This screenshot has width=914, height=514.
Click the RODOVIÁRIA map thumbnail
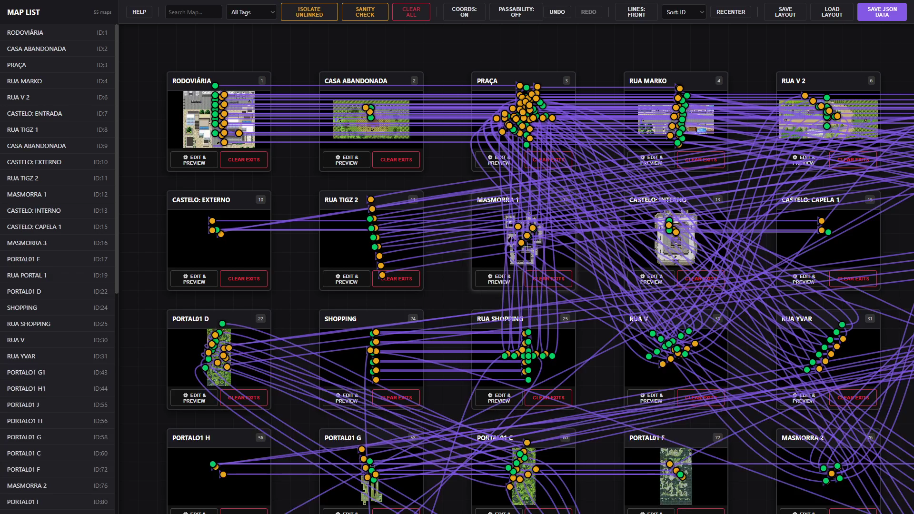point(219,119)
